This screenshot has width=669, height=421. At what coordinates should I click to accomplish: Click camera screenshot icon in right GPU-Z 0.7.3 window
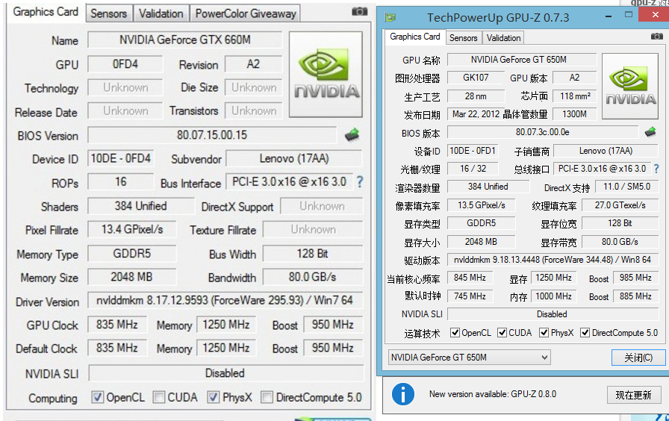[656, 37]
